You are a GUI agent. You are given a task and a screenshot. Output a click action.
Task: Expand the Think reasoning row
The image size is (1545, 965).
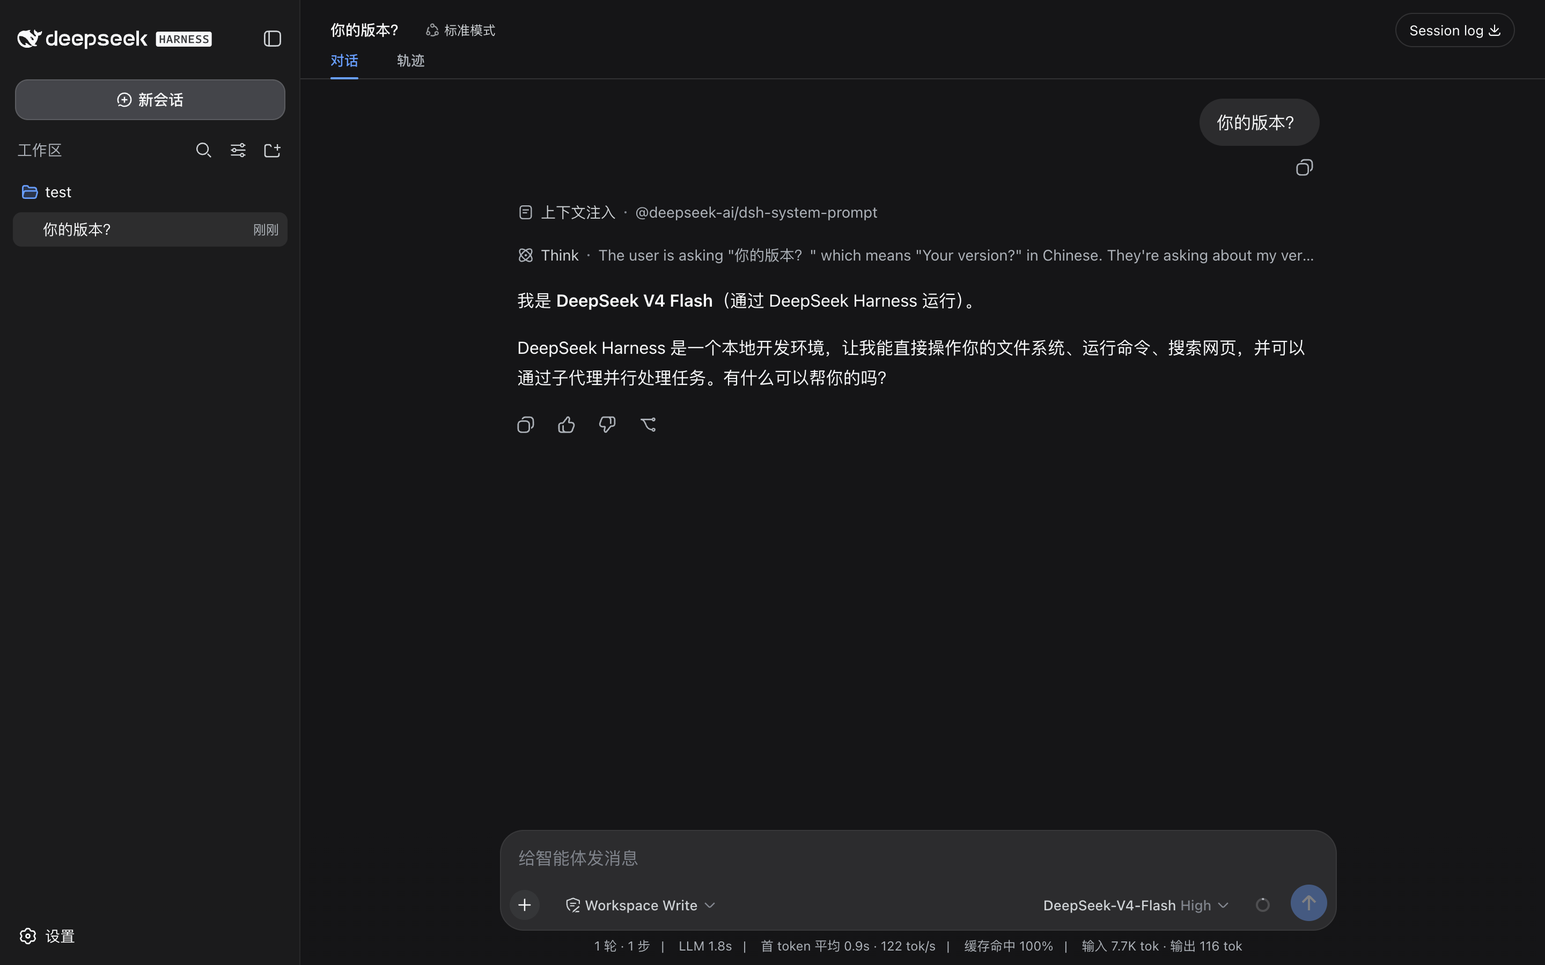click(916, 255)
